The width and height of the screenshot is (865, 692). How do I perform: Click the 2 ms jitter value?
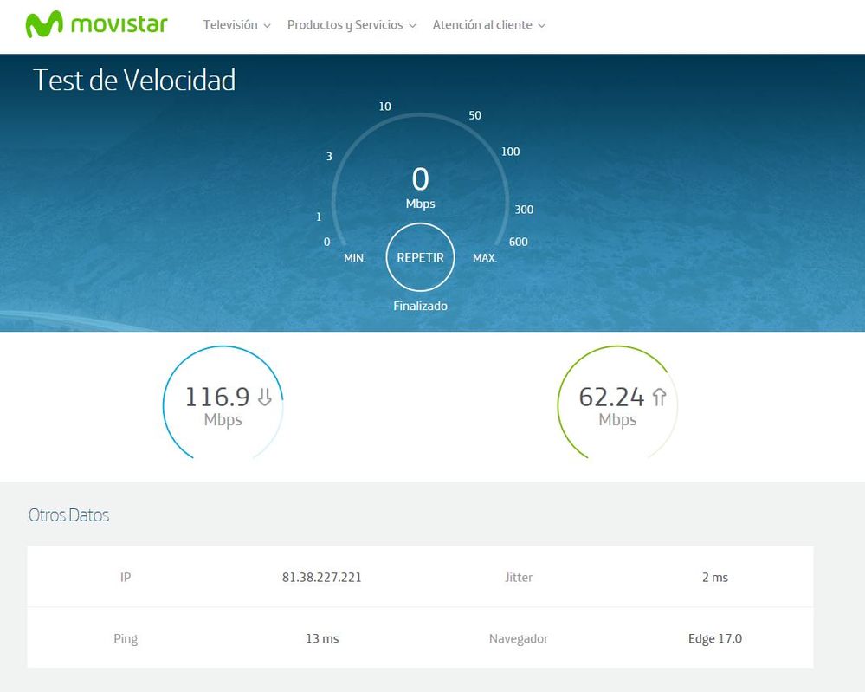coord(714,577)
